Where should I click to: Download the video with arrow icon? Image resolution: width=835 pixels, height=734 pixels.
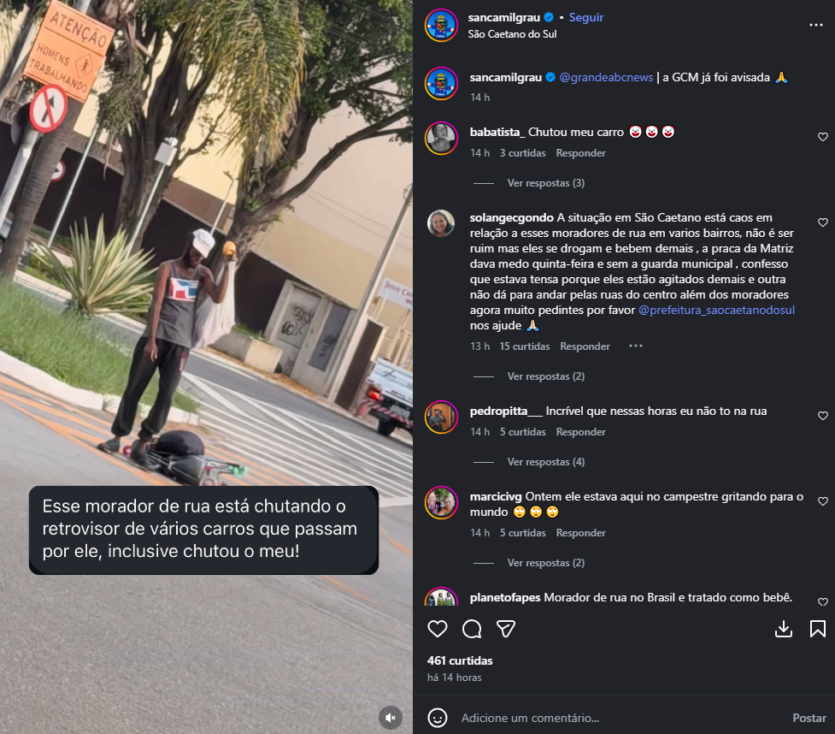784,629
